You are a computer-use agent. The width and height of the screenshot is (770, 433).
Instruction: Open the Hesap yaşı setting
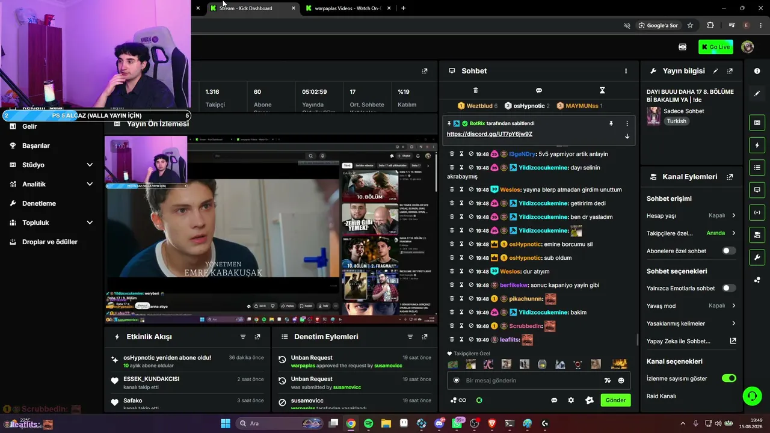[x=691, y=215]
